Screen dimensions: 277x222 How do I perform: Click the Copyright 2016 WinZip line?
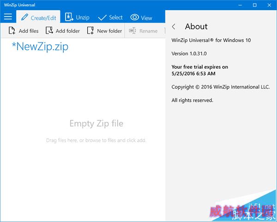pyautogui.click(x=221, y=87)
